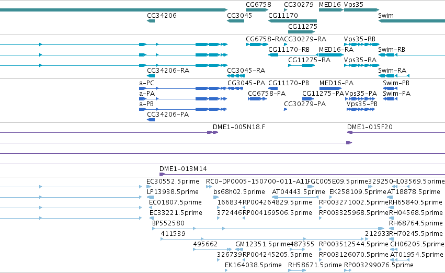This screenshot has height=273, width=445.
Task: Click the Vps35-RB transcript label
Action: pos(360,39)
